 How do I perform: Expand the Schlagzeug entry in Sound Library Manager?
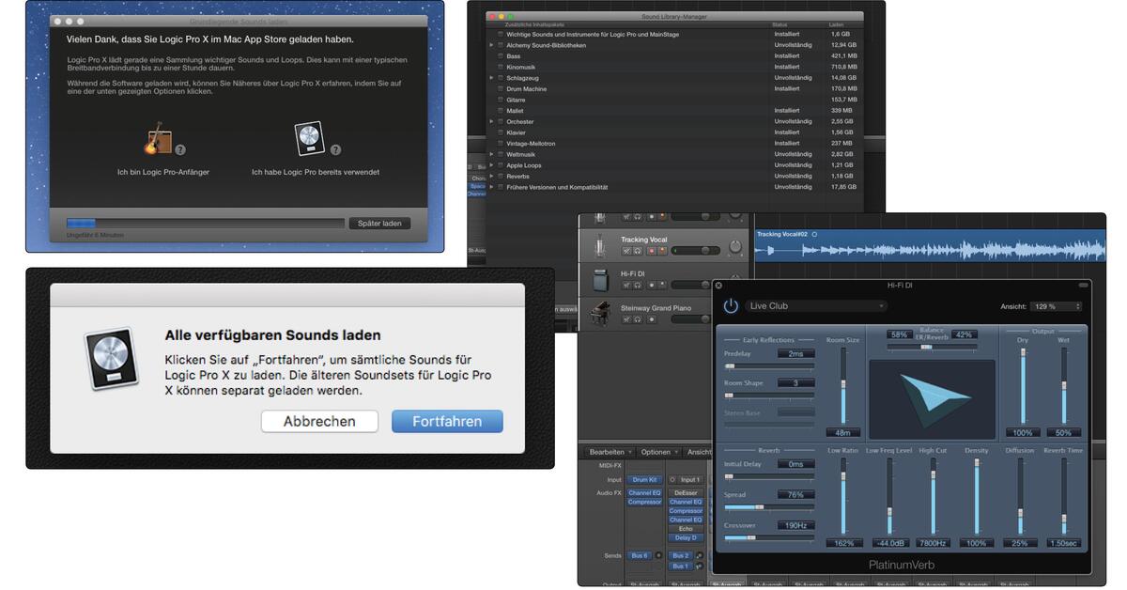(x=489, y=77)
